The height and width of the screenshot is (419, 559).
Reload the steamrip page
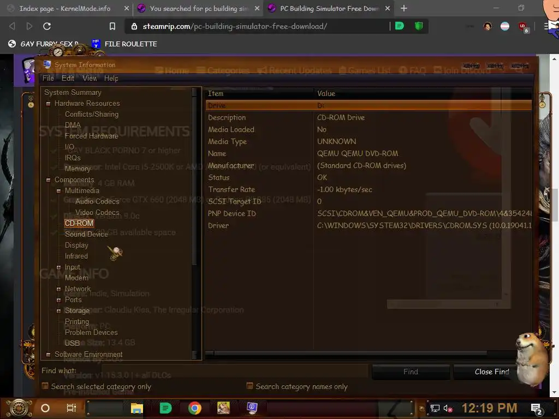[x=47, y=26]
